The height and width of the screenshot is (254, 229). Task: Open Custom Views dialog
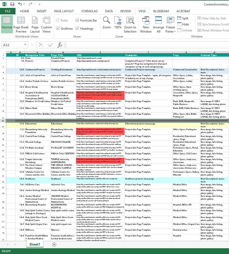point(47,24)
